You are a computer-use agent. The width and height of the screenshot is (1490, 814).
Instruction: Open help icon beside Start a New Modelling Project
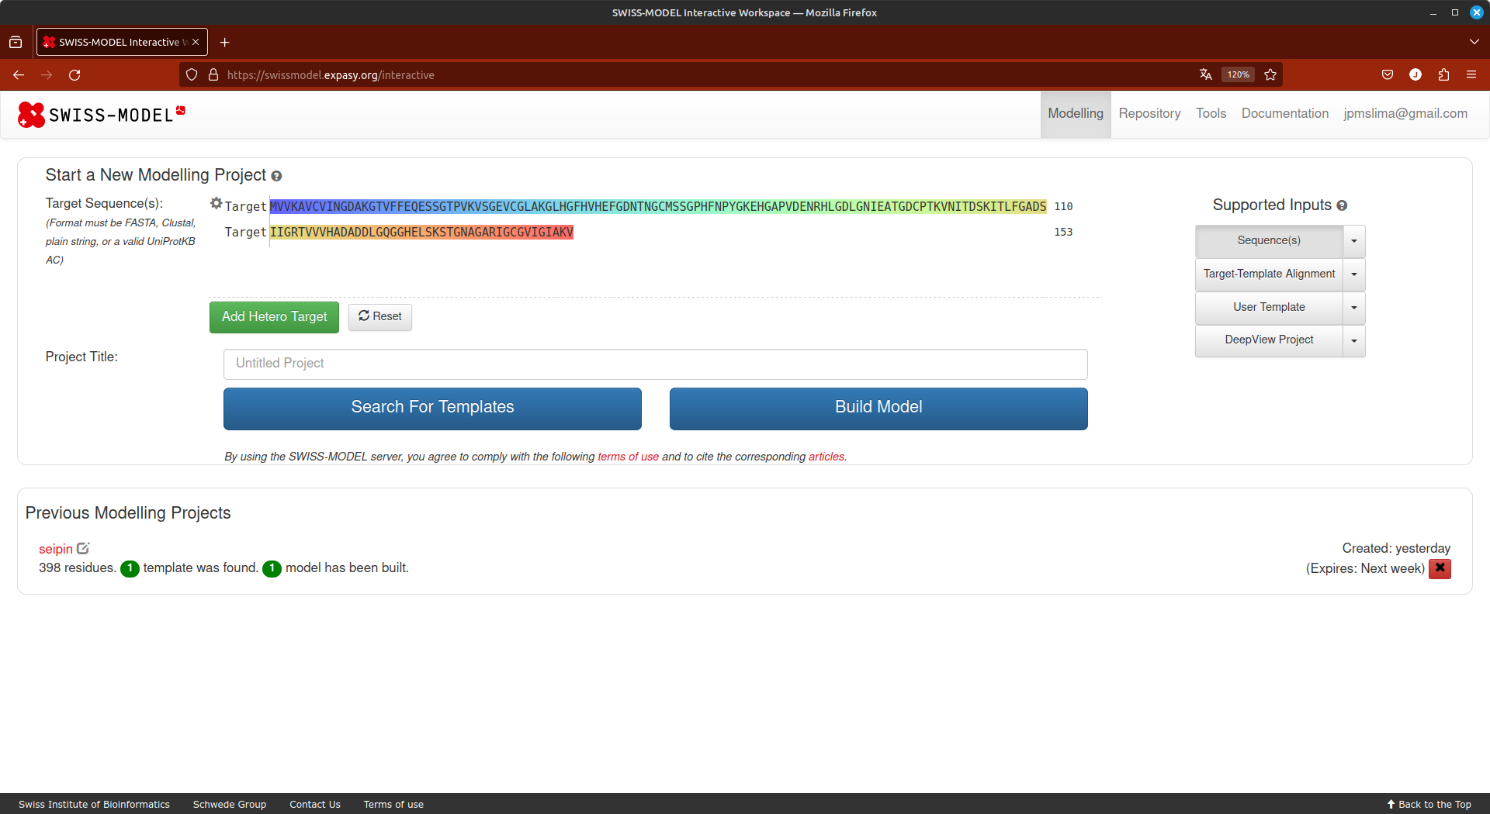[276, 176]
